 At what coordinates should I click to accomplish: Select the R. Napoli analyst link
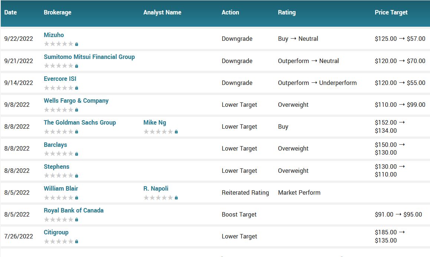pos(156,188)
